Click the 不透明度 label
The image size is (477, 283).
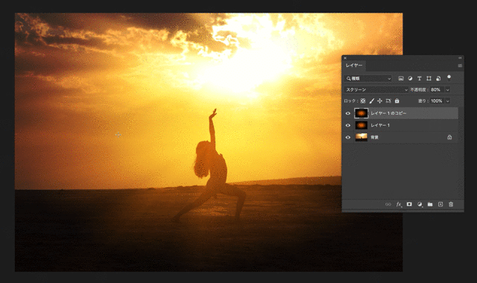point(419,89)
